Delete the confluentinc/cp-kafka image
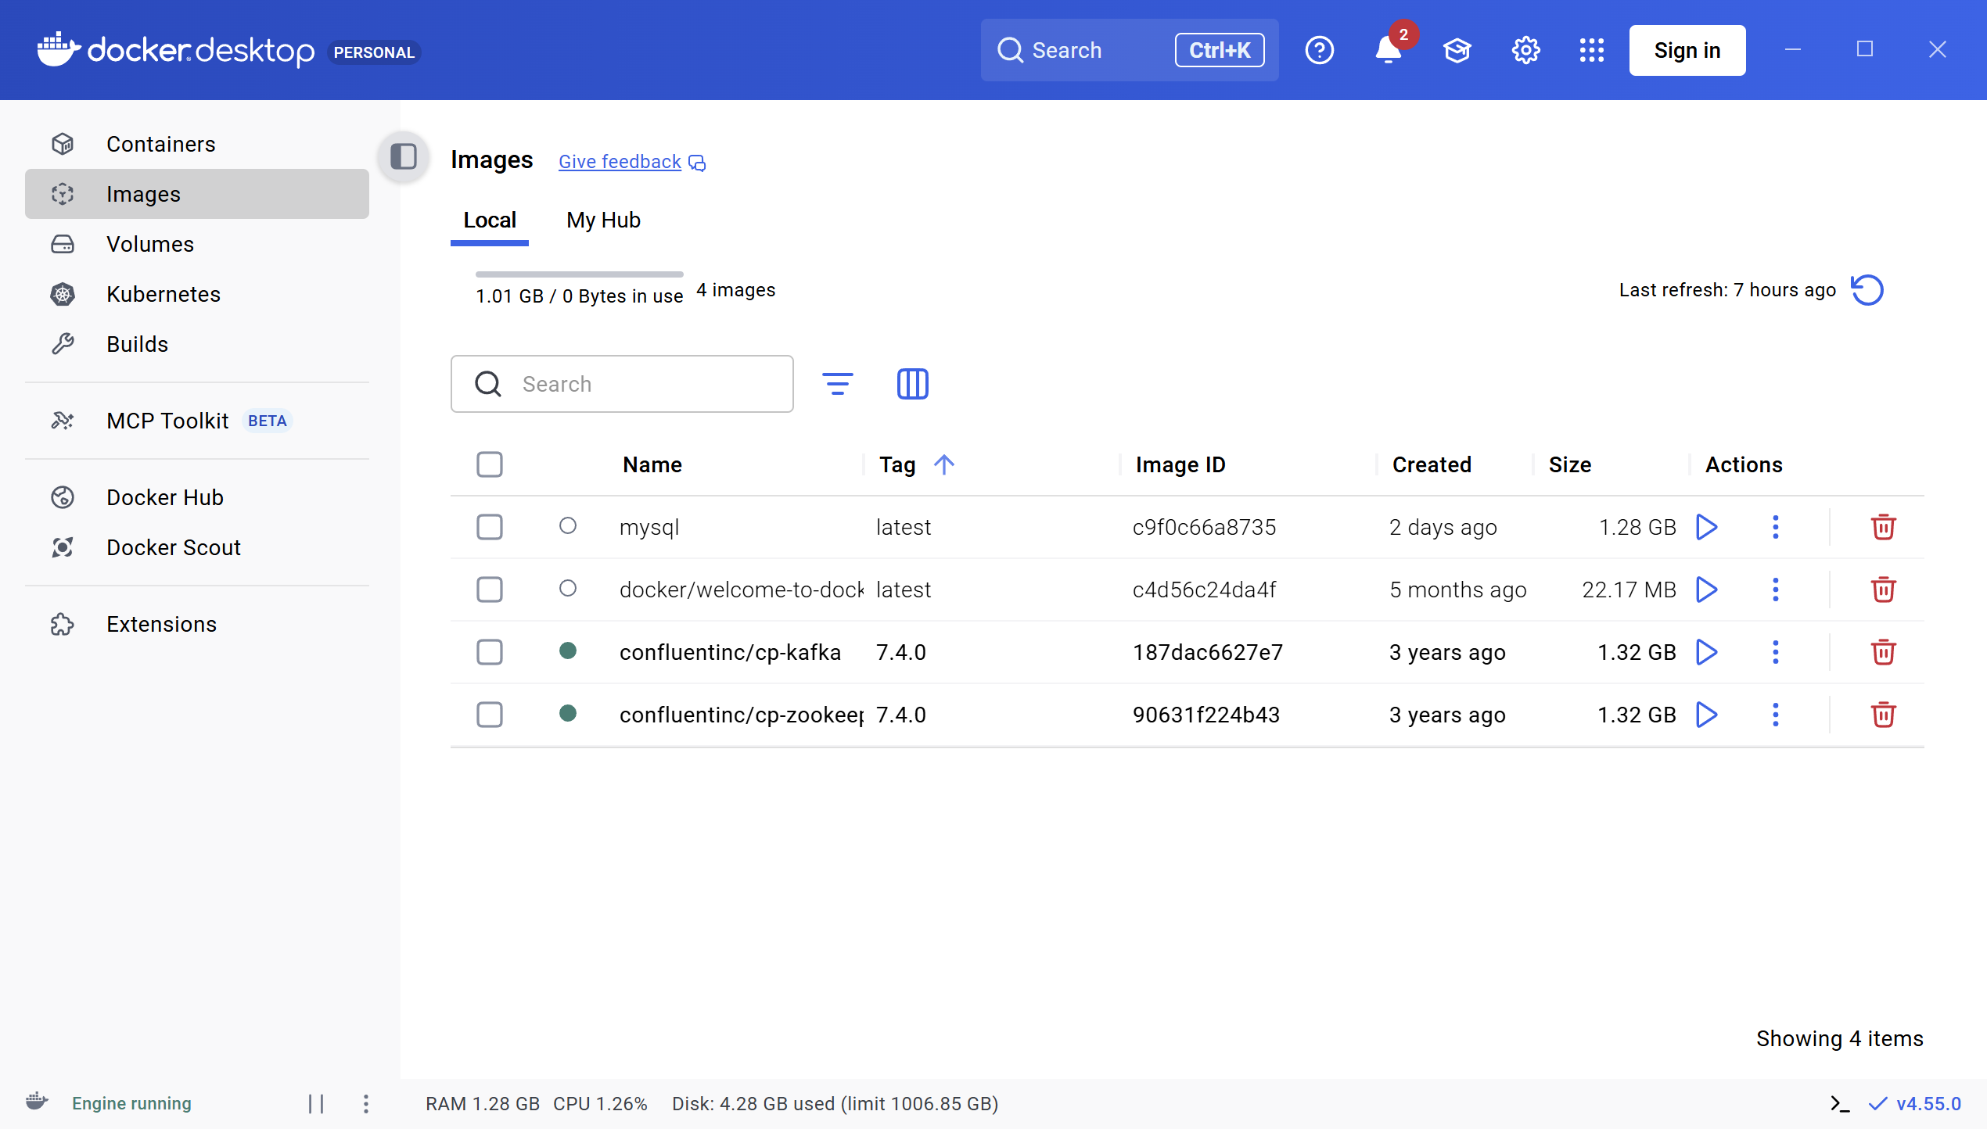 click(1883, 652)
